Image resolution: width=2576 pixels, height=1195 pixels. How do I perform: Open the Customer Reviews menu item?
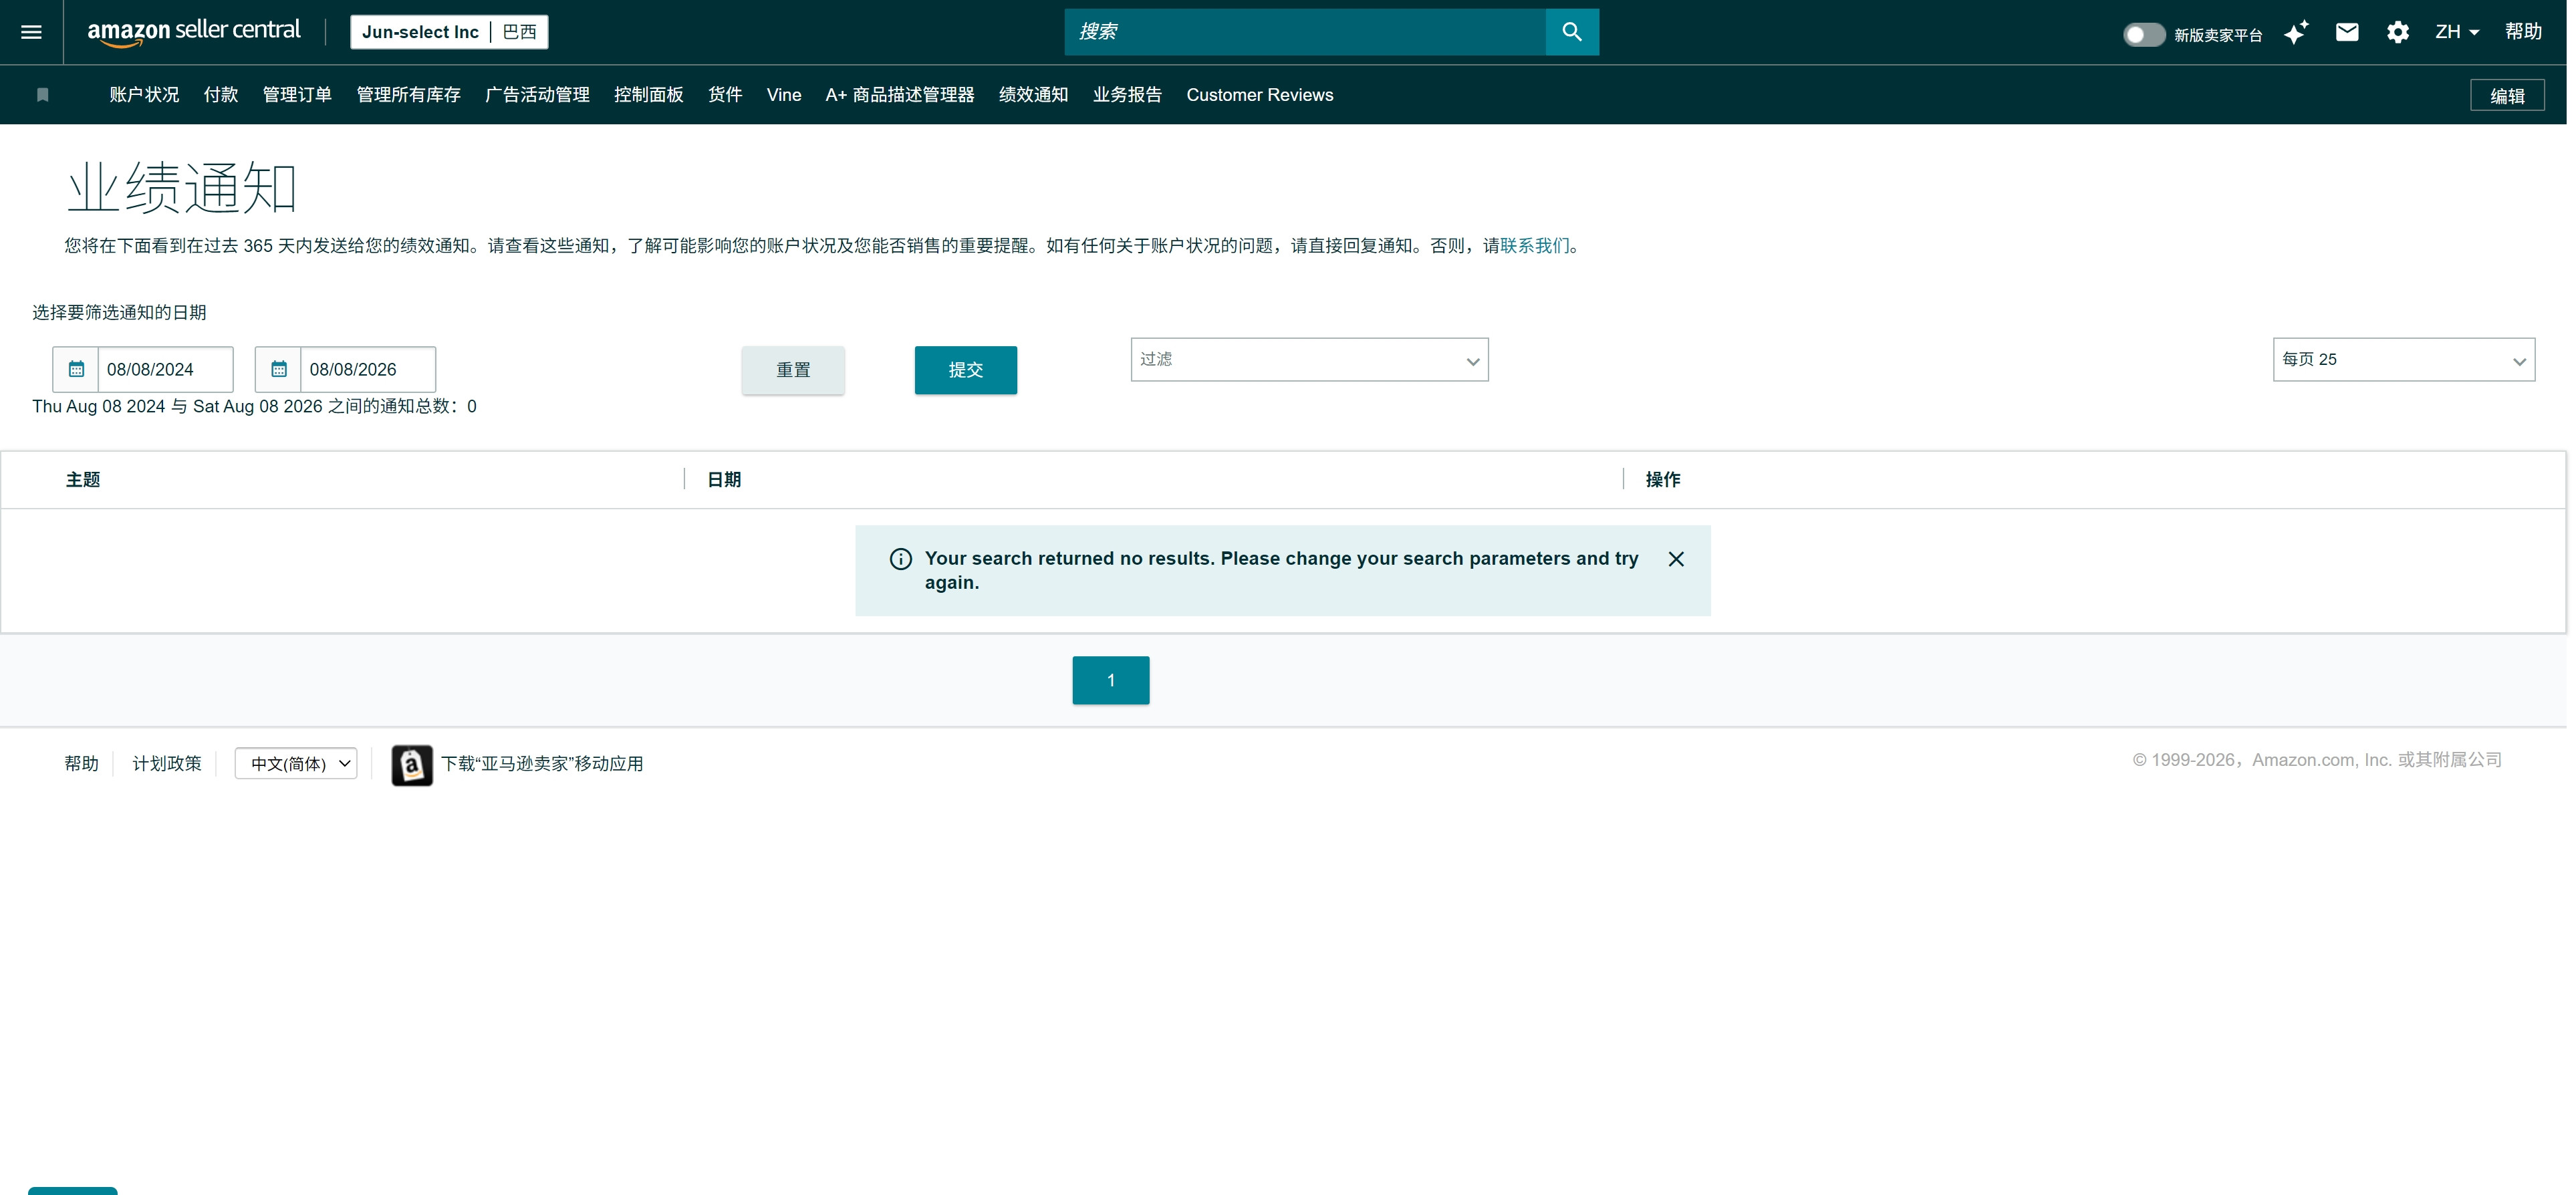tap(1259, 95)
